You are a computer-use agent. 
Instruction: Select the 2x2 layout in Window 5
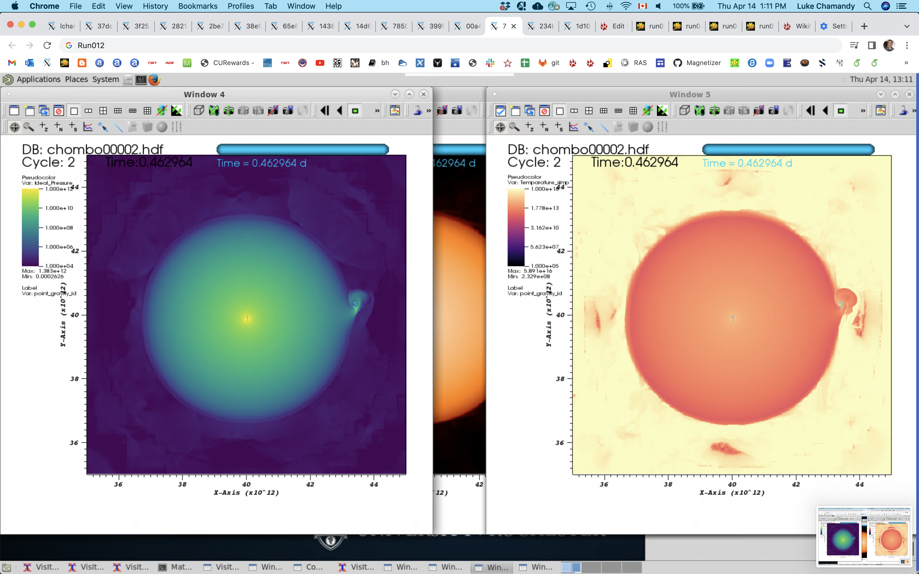click(589, 110)
